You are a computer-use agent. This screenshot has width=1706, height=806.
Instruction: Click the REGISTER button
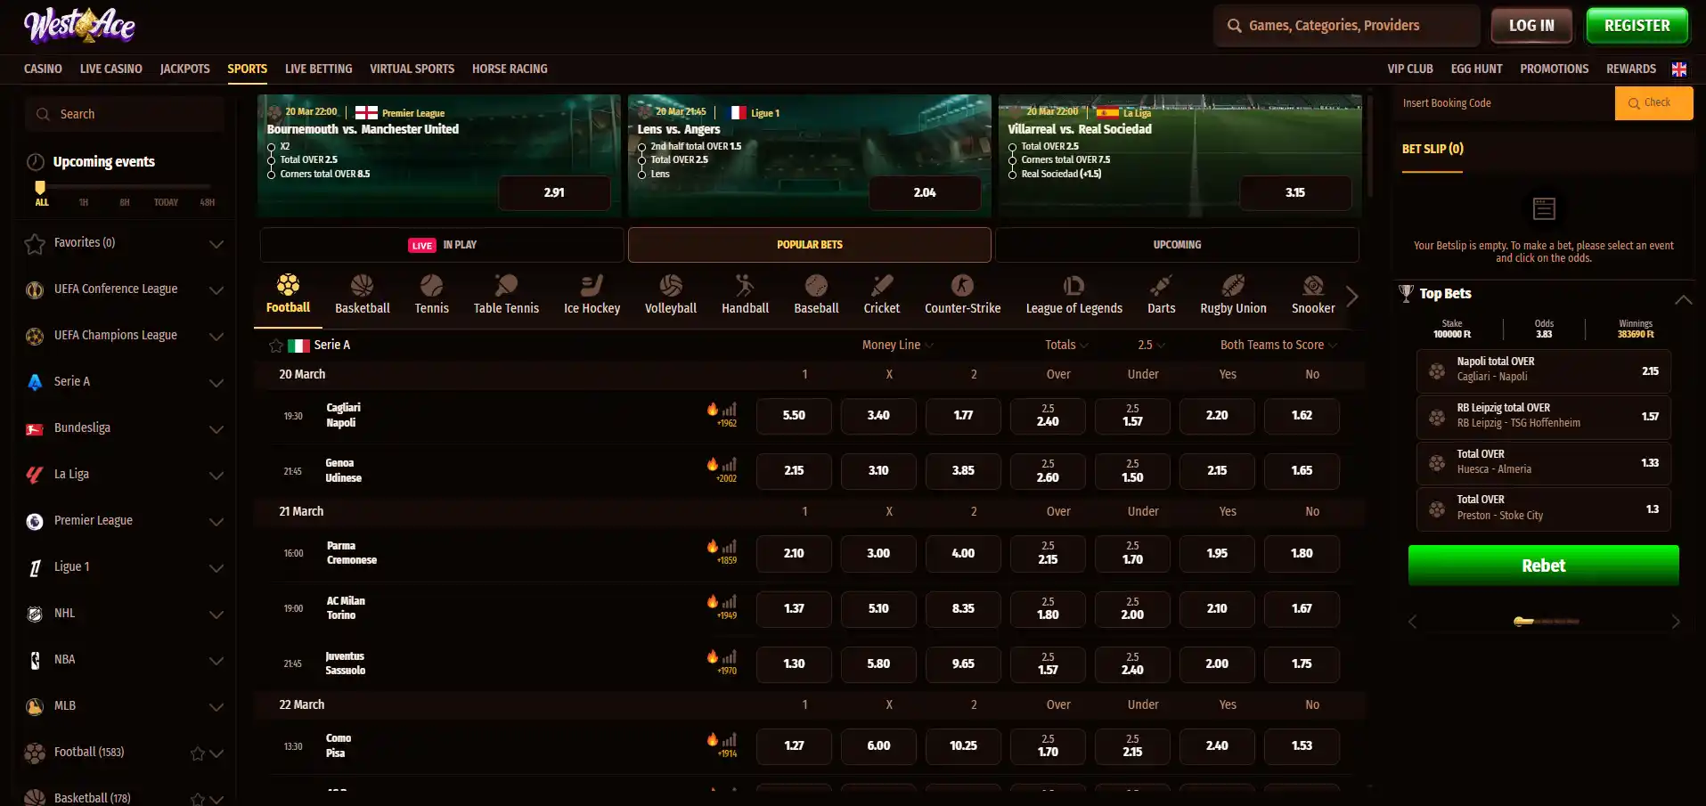[x=1637, y=26]
